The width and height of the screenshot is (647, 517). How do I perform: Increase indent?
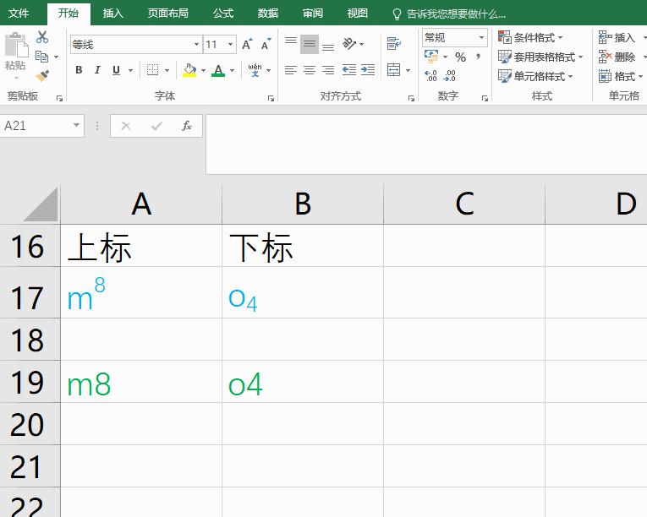click(x=368, y=70)
